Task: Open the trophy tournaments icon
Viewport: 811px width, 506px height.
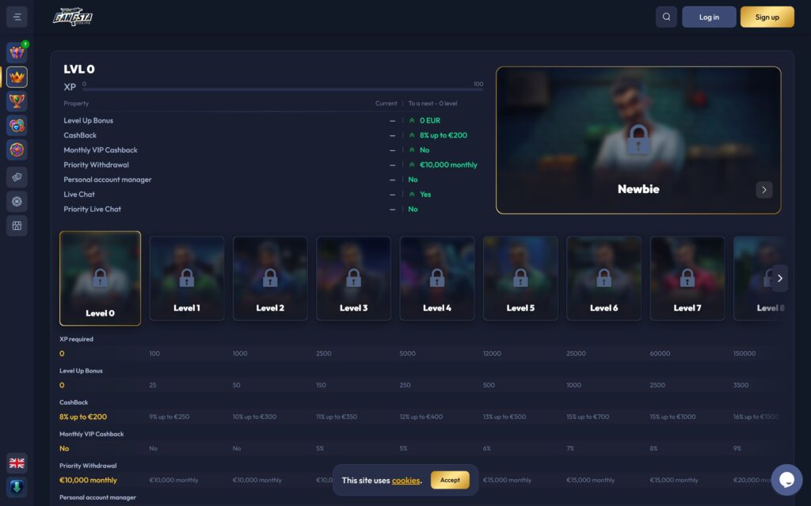Action: 17,101
